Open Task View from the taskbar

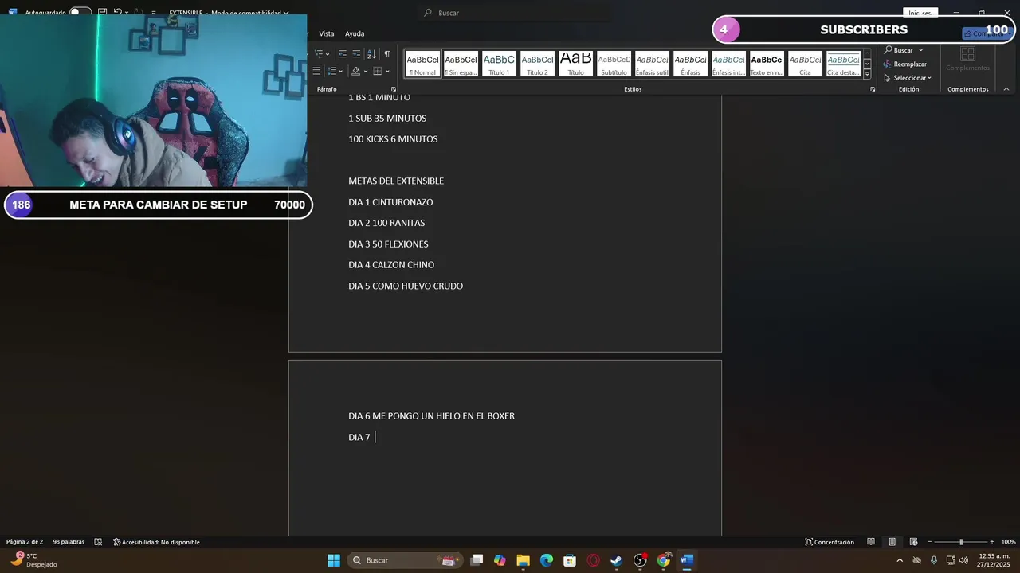pos(477,560)
